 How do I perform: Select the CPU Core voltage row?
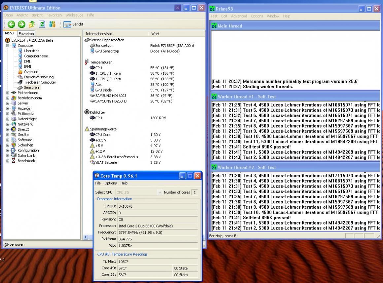coord(144,135)
